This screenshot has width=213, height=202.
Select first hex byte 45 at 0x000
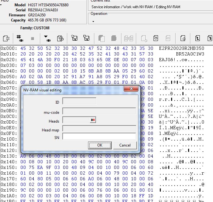pyautogui.click(x=23, y=48)
